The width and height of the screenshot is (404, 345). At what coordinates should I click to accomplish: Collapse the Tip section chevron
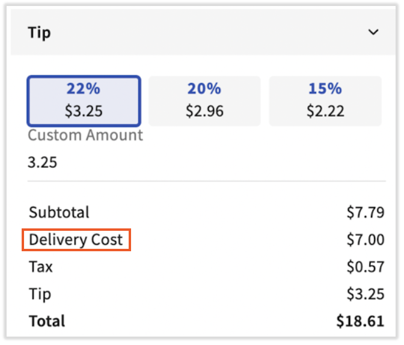tap(374, 32)
